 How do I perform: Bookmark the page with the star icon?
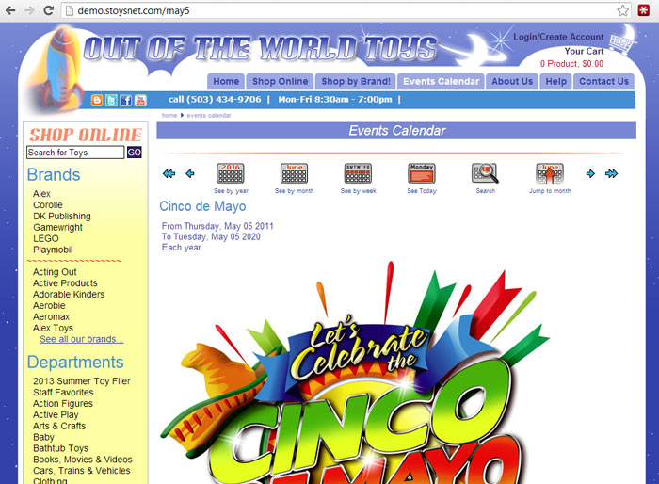(x=622, y=10)
